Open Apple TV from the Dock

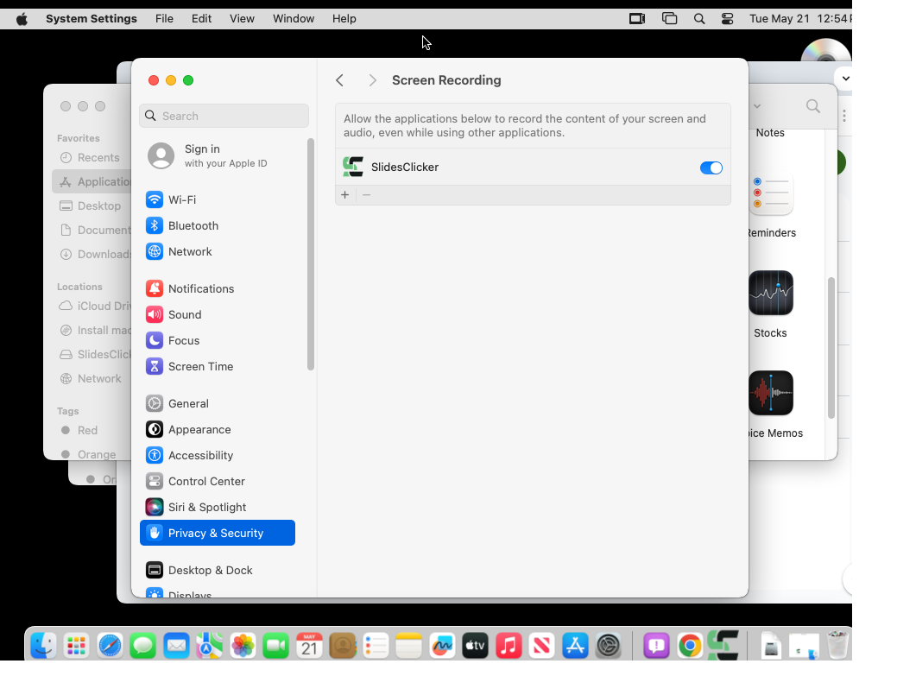pyautogui.click(x=476, y=646)
